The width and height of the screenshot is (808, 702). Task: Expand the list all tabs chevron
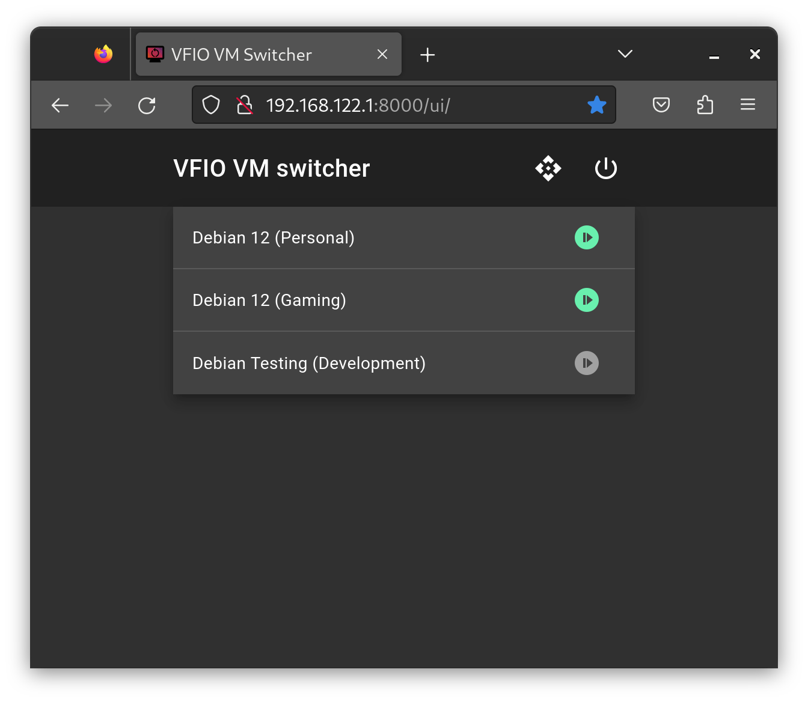pos(625,54)
